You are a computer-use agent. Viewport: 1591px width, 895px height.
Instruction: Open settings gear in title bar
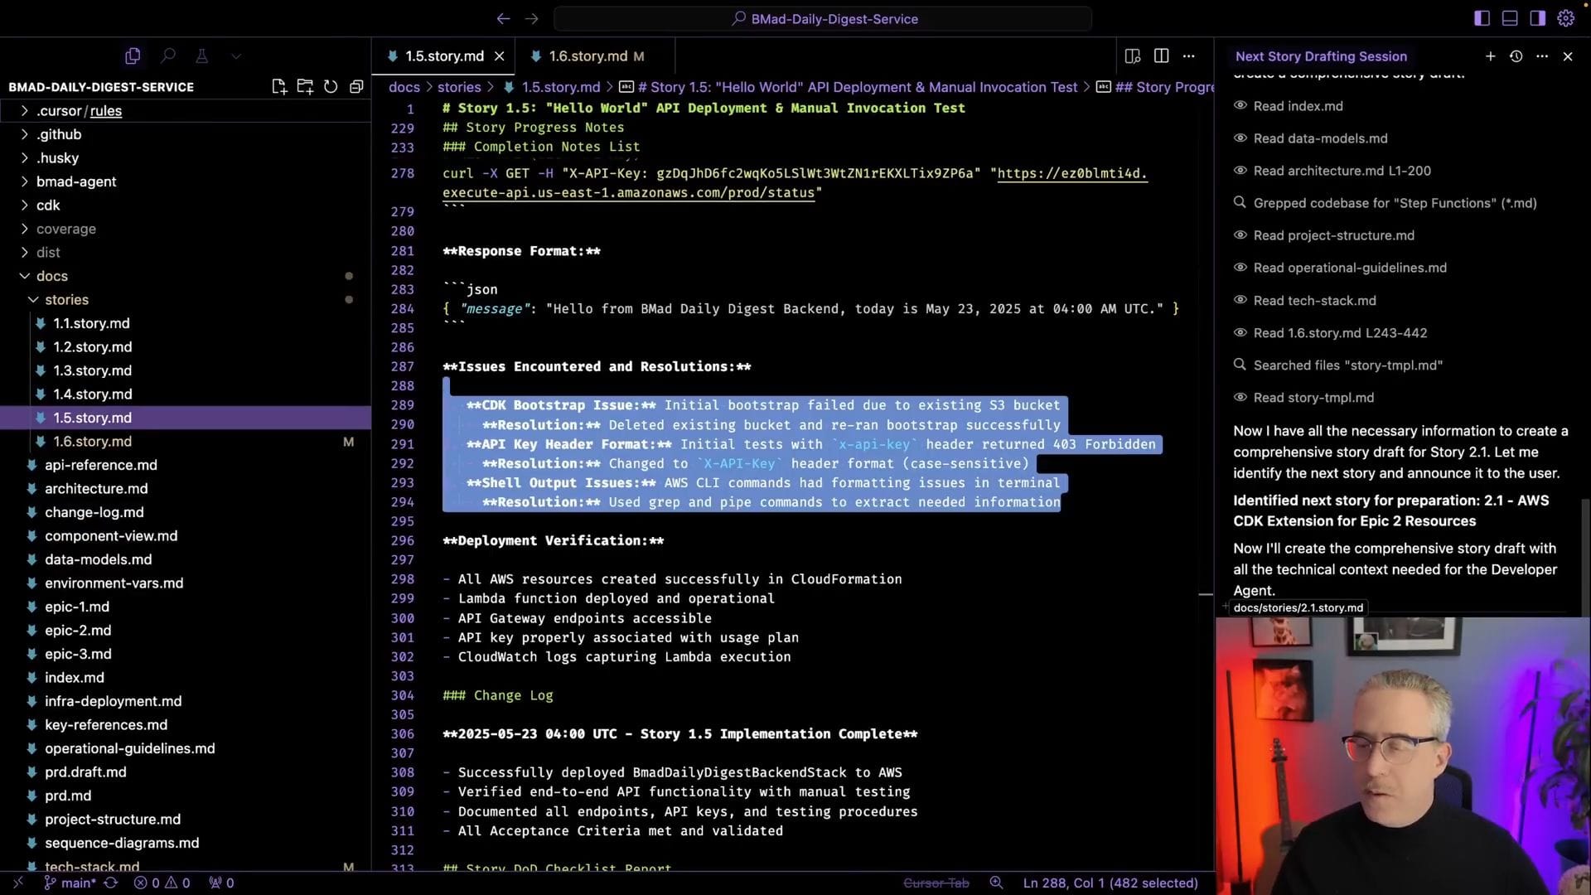coord(1565,18)
